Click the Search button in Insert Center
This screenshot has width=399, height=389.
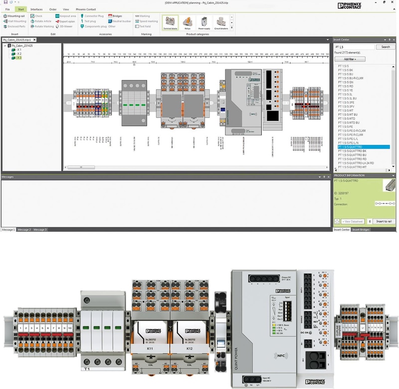[x=386, y=47]
